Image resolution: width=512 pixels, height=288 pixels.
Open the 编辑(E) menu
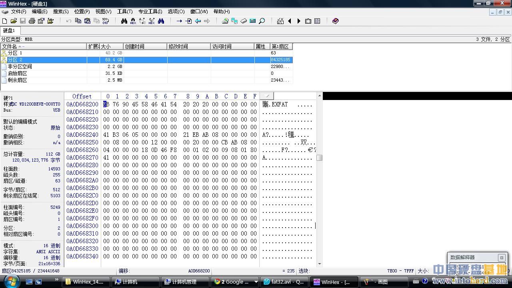40,12
